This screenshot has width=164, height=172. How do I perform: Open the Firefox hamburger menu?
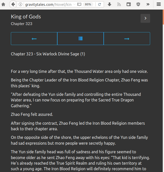pos(158,4)
